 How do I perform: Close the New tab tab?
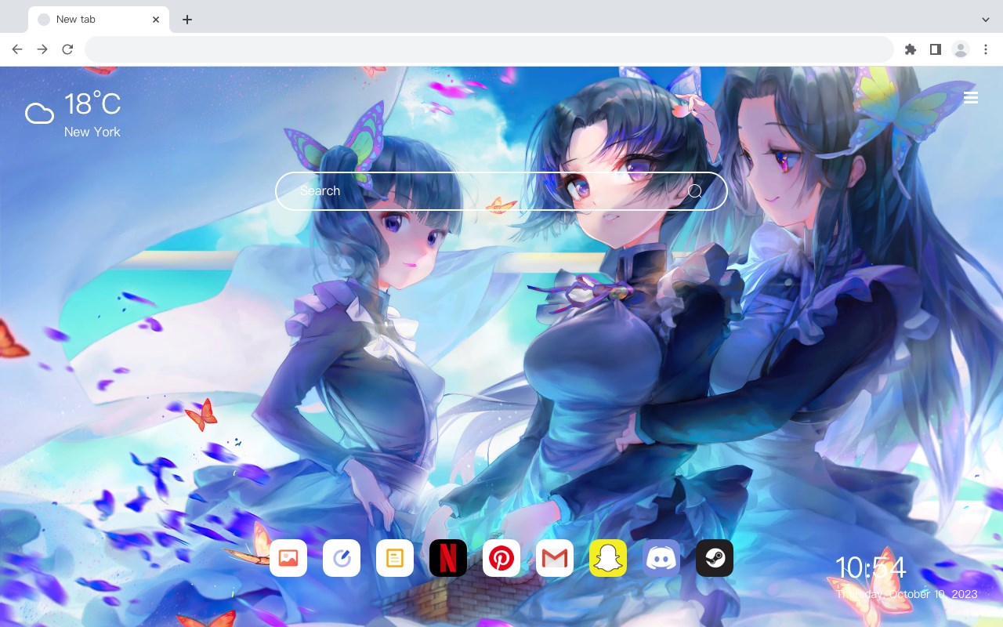coord(156,20)
